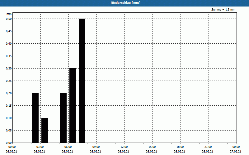Click the Niederschlag [mm] chart title

(x=125, y=3)
